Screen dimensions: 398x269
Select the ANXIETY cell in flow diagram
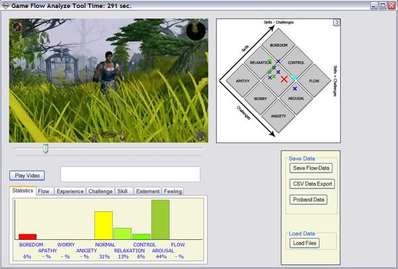(x=279, y=116)
